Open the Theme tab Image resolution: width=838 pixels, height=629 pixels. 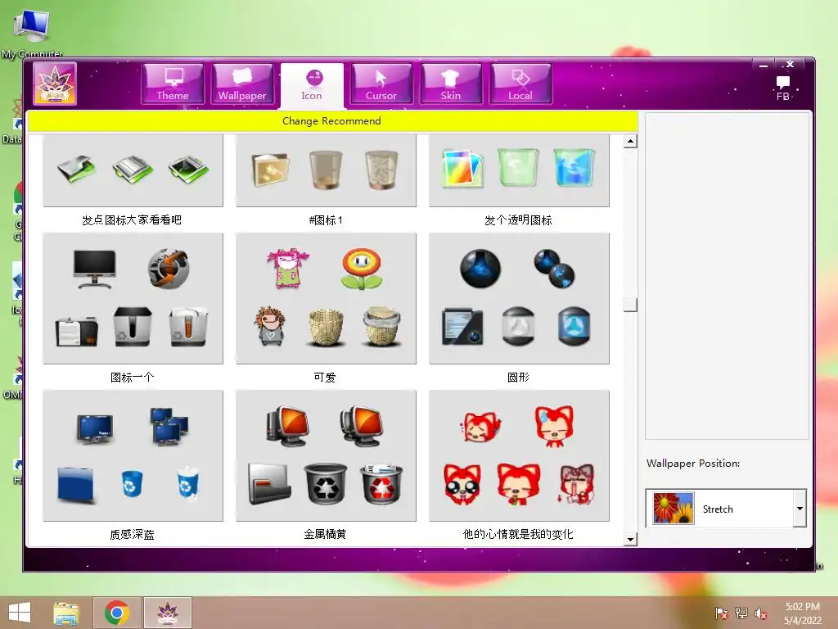(x=173, y=84)
